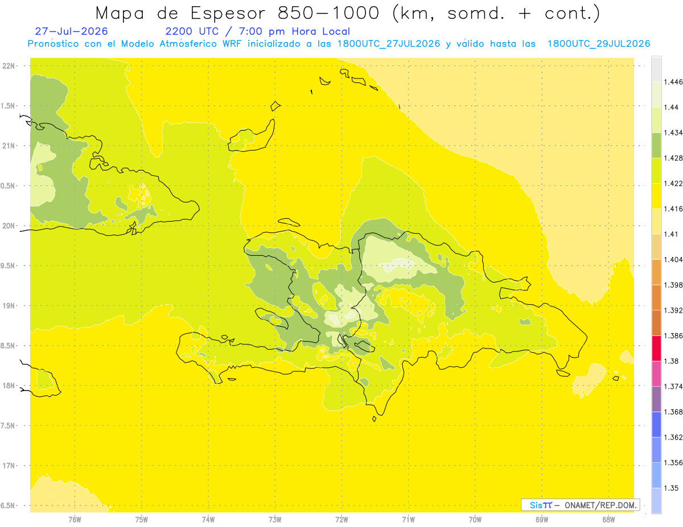
Task: Click the legend value "1.44"
Action: [671, 107]
